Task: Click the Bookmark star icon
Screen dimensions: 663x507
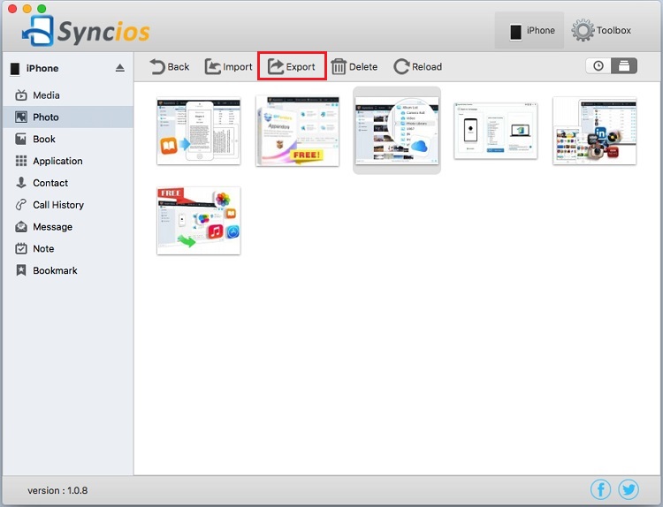Action: [x=21, y=270]
